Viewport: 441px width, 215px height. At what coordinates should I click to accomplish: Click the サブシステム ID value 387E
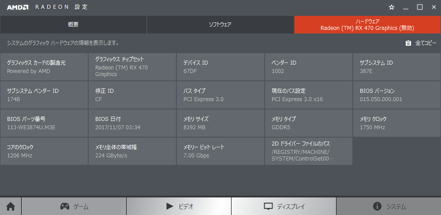coord(366,71)
